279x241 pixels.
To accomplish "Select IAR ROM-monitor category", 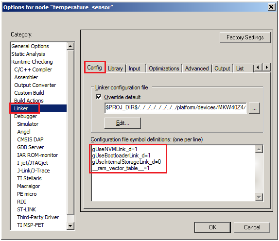I will (x=37, y=155).
